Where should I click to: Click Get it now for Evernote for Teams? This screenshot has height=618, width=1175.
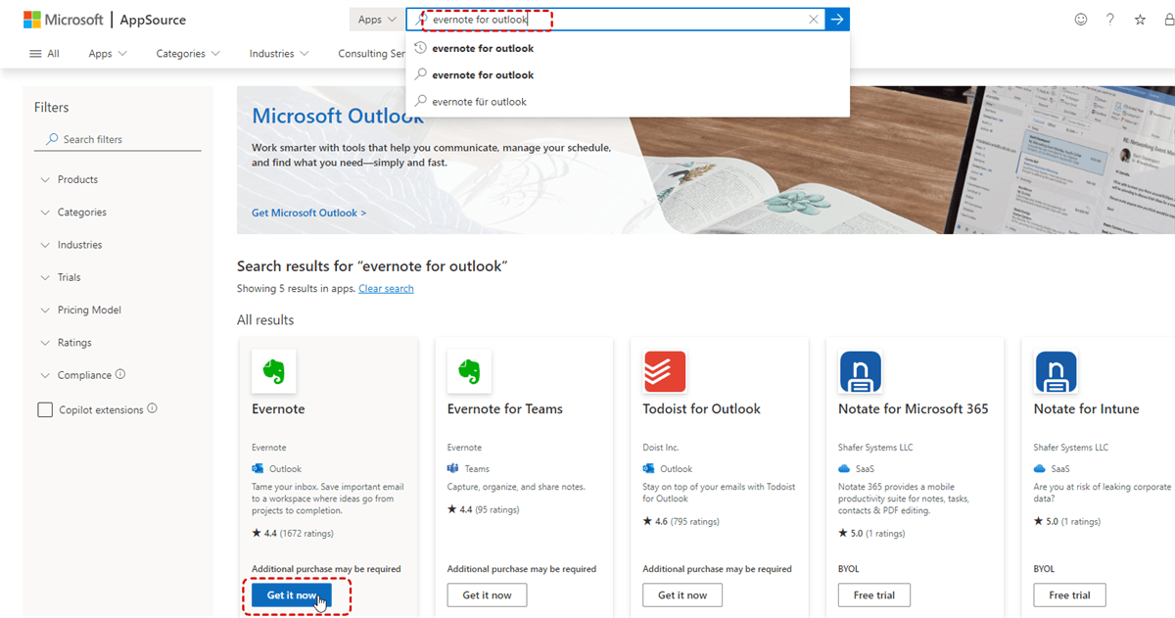click(x=487, y=594)
